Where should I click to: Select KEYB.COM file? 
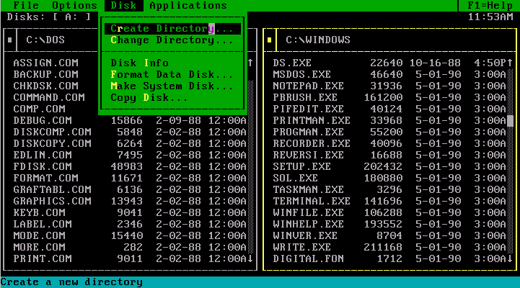pos(131,213)
